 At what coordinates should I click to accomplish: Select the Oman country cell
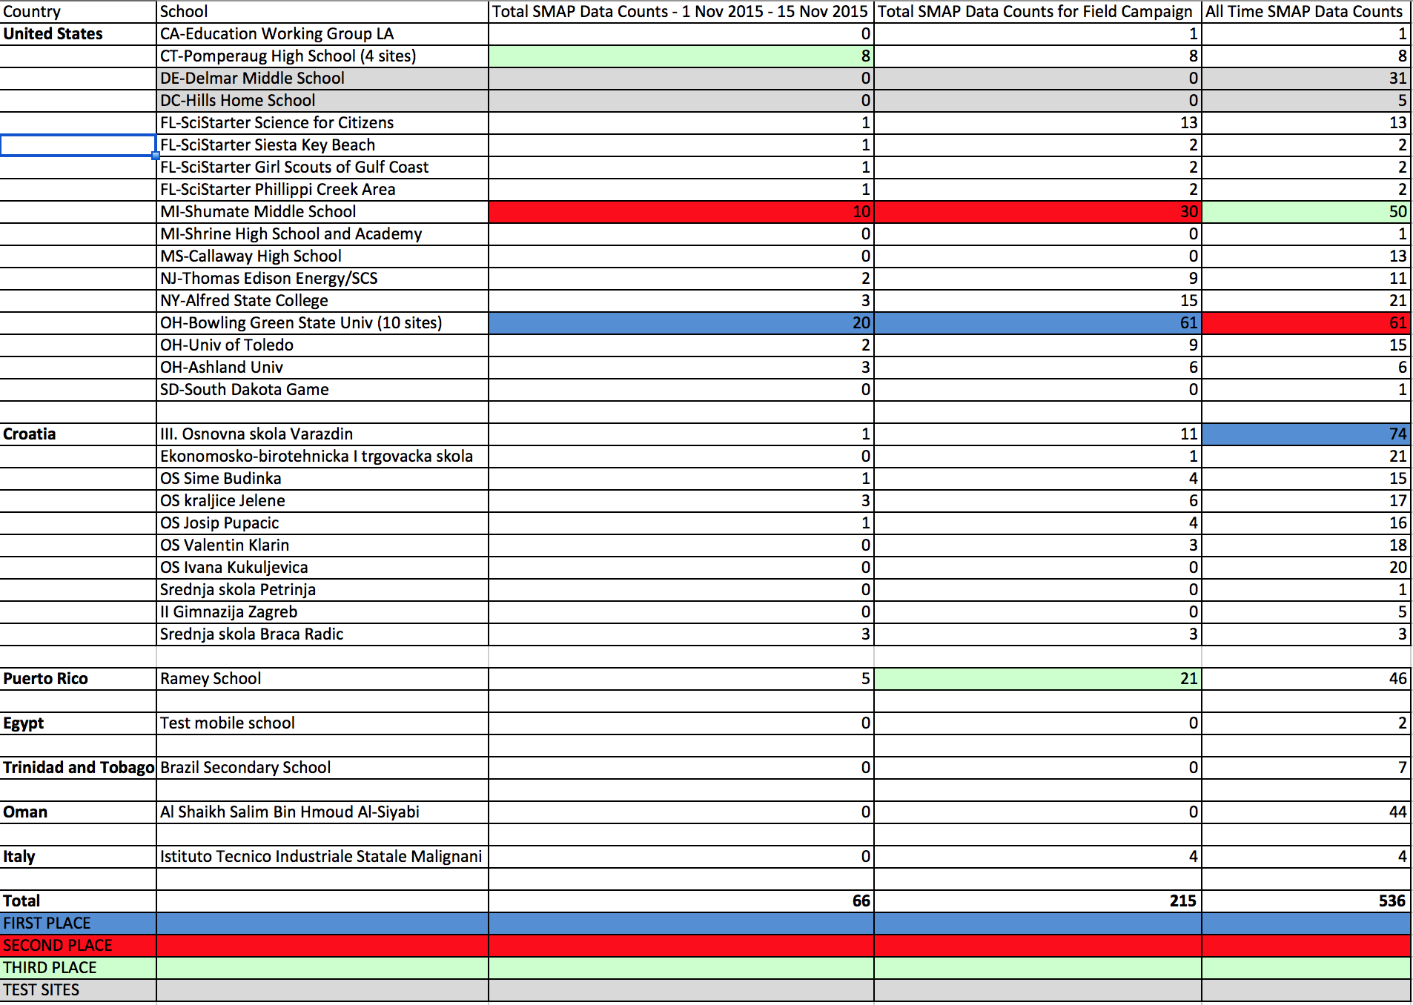(78, 812)
